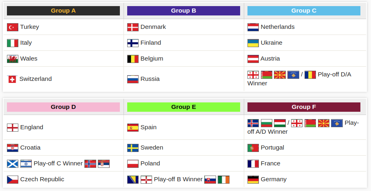
Task: Open the Play-off C Winner text
Action: [x=58, y=163]
